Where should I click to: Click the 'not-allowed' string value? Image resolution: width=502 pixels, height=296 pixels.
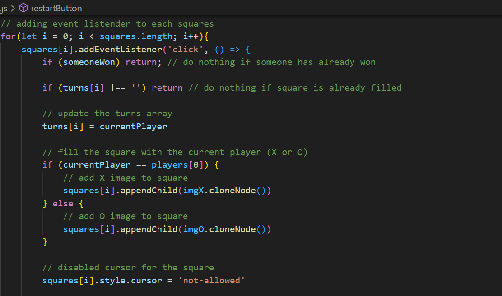coord(211,281)
